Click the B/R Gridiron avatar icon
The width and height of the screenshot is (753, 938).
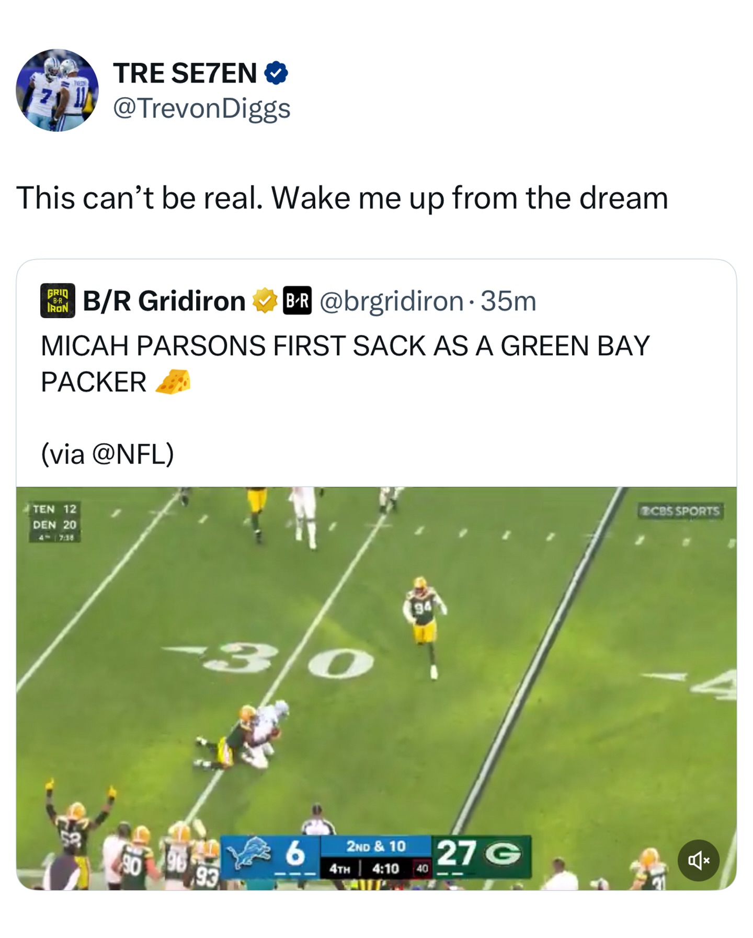(x=58, y=301)
